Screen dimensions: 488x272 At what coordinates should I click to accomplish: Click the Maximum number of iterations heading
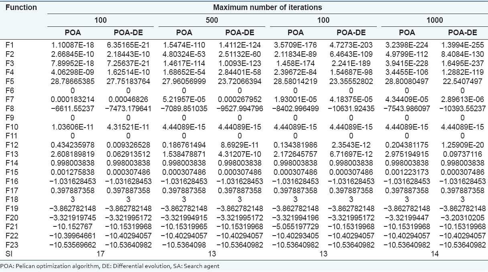[x=267, y=8]
